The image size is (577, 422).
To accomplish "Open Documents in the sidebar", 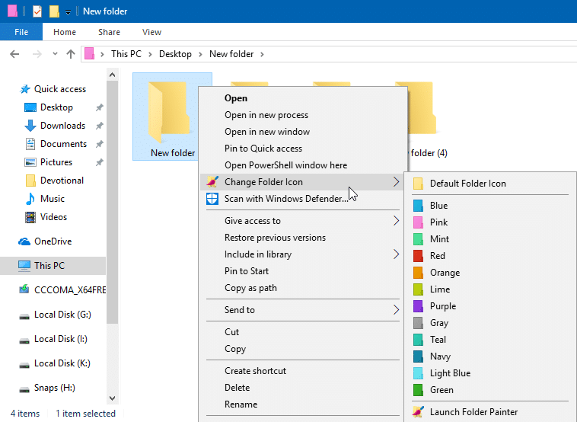I will coord(56,144).
